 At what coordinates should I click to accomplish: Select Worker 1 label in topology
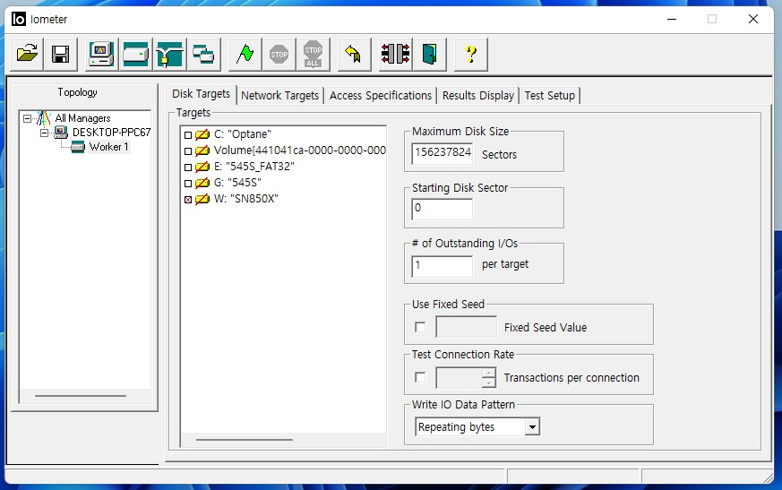tap(108, 147)
